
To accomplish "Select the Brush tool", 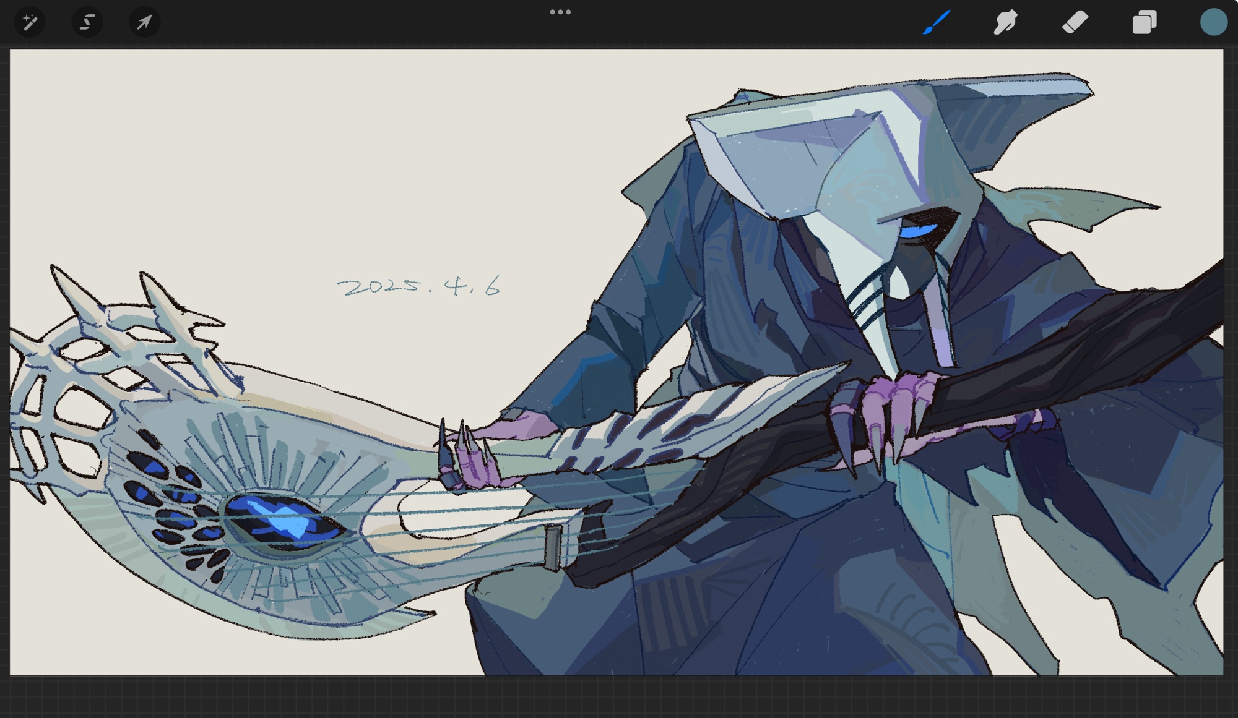I will pyautogui.click(x=936, y=22).
